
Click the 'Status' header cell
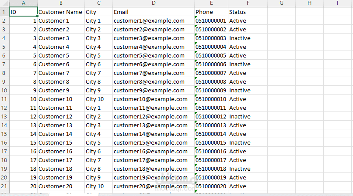pos(248,12)
